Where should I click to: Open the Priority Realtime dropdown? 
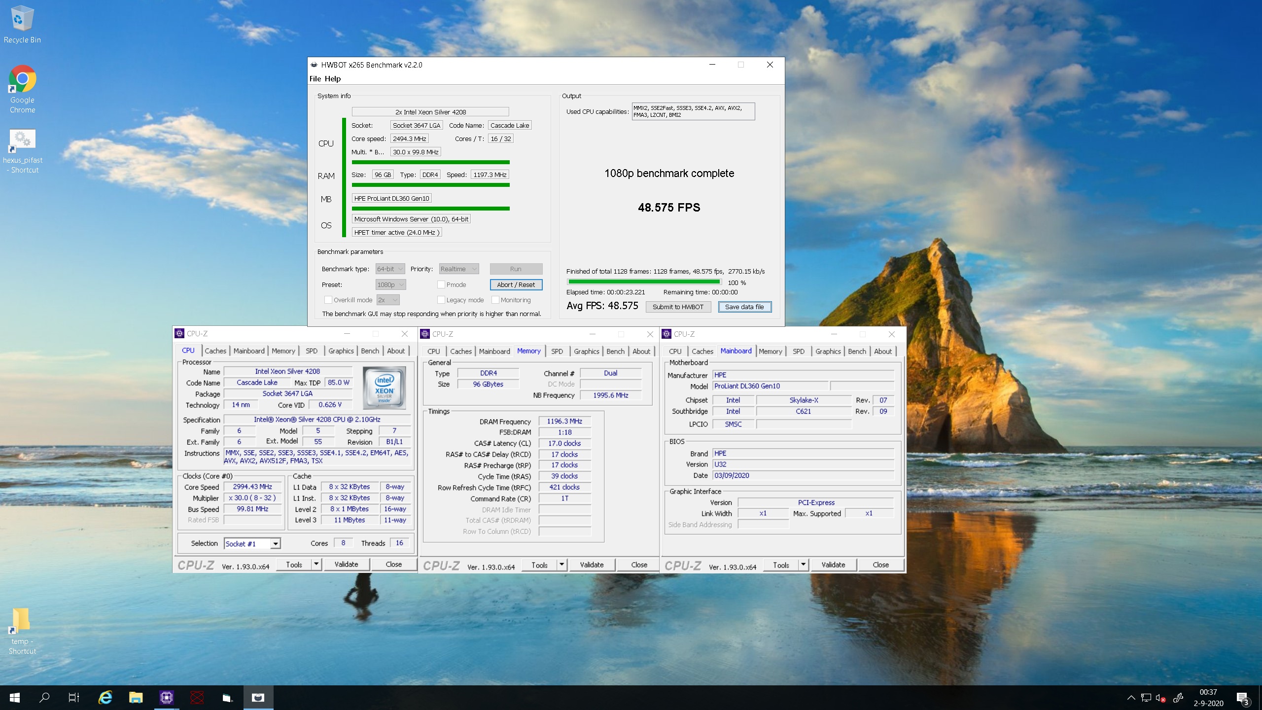459,269
